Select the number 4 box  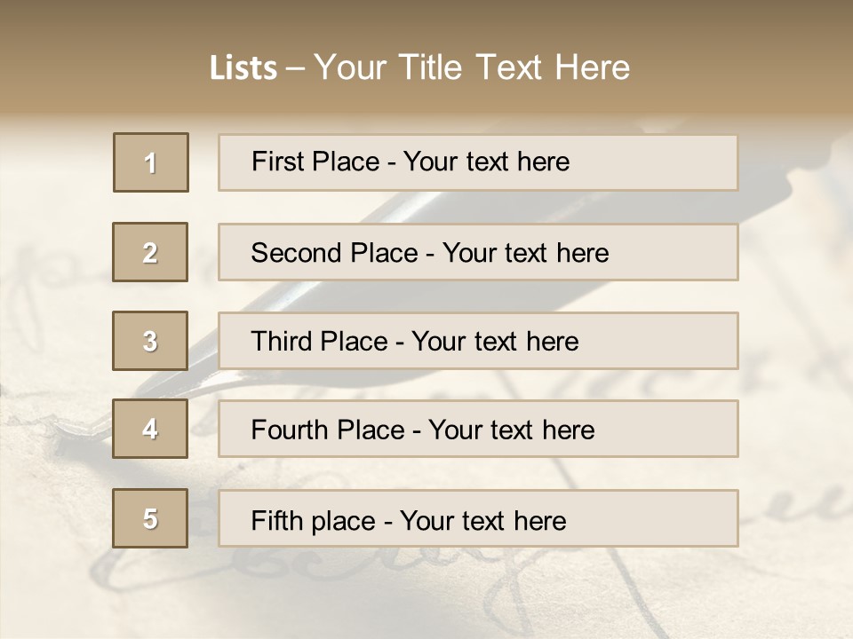coord(150,429)
